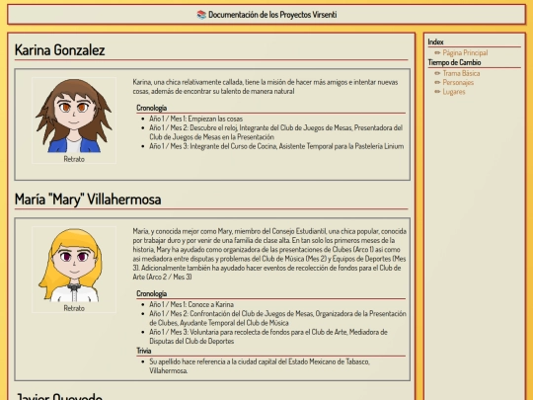Select the María "Mary" Villahermosa heading
533x400 pixels.
pos(88,200)
